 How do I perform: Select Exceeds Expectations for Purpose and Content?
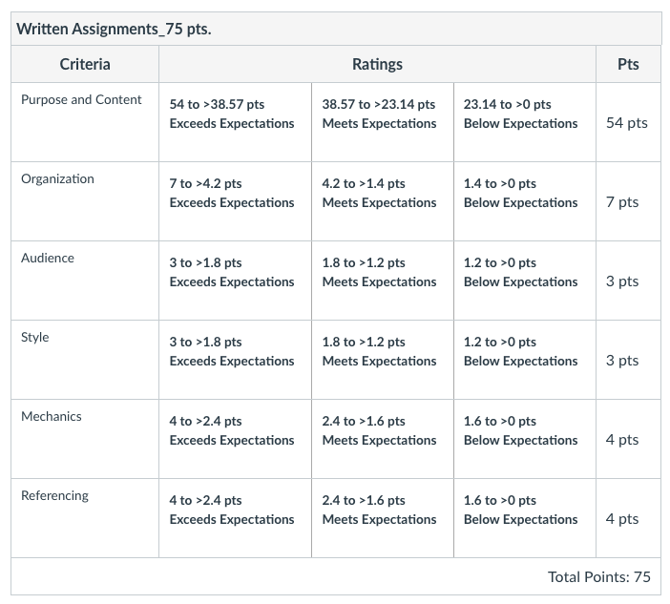[x=235, y=122]
